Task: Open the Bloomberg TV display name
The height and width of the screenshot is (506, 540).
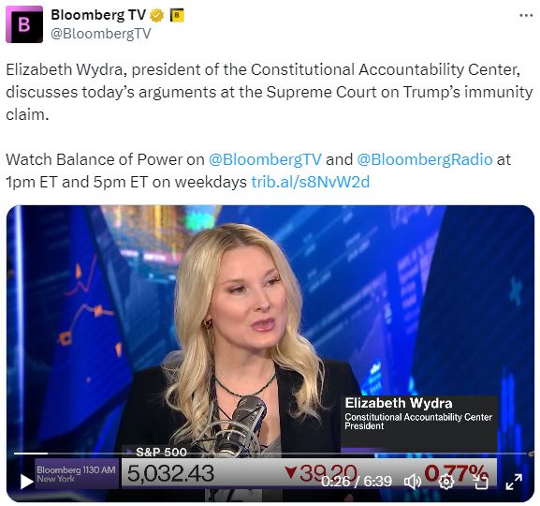Action: (x=98, y=15)
